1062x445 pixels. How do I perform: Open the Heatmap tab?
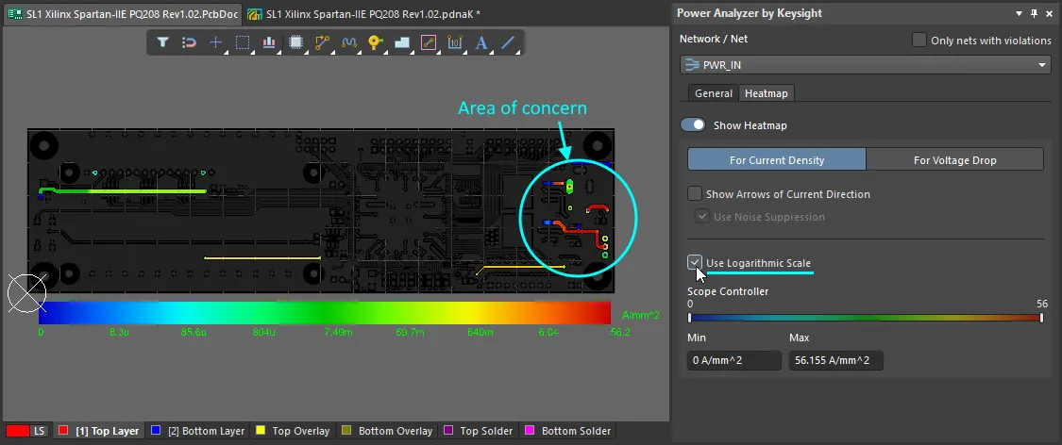[x=766, y=93]
